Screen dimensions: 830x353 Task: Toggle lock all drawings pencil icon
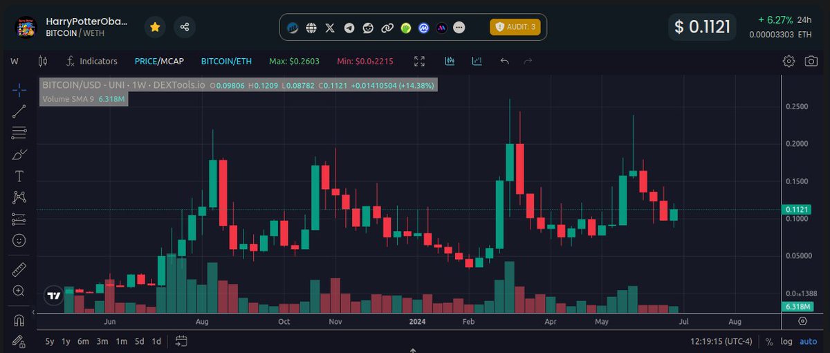[x=19, y=342]
